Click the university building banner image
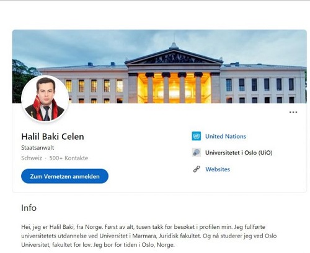 [159, 66]
